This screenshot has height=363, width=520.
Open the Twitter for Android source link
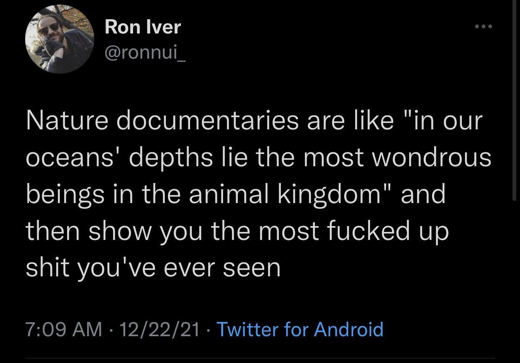click(299, 329)
